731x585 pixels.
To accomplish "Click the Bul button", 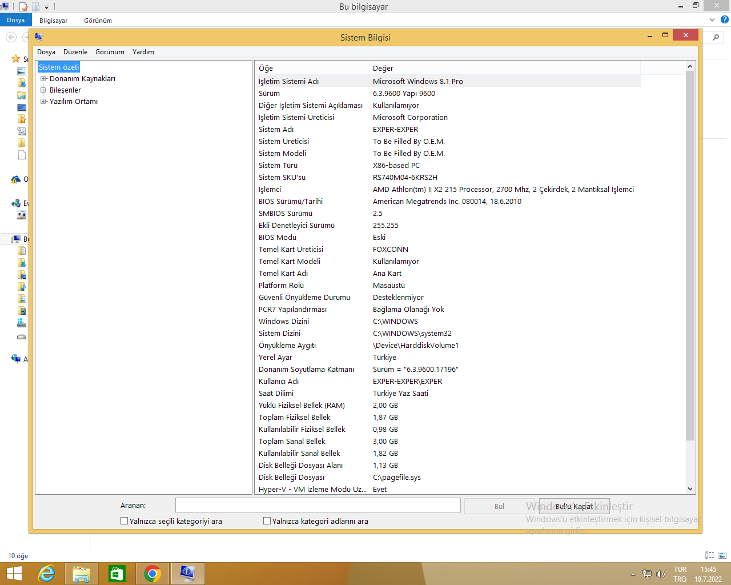I will (x=499, y=506).
